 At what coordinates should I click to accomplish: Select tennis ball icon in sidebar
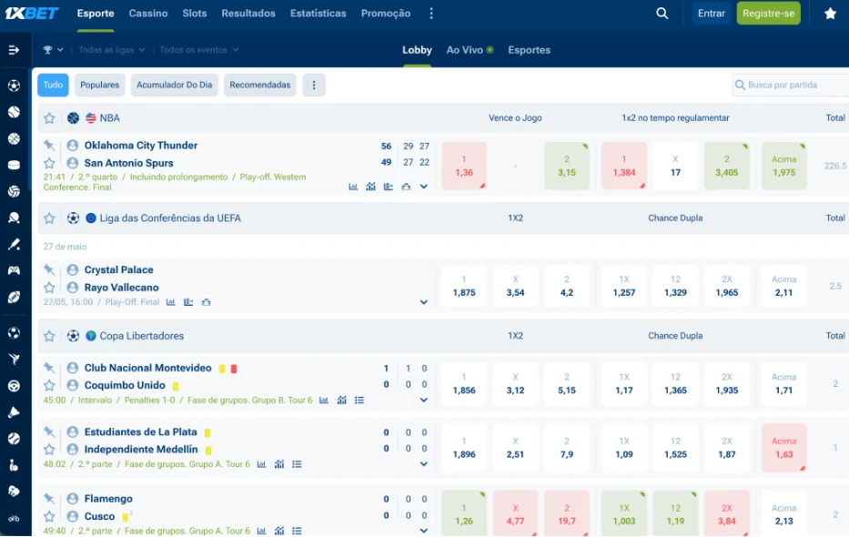point(14,112)
